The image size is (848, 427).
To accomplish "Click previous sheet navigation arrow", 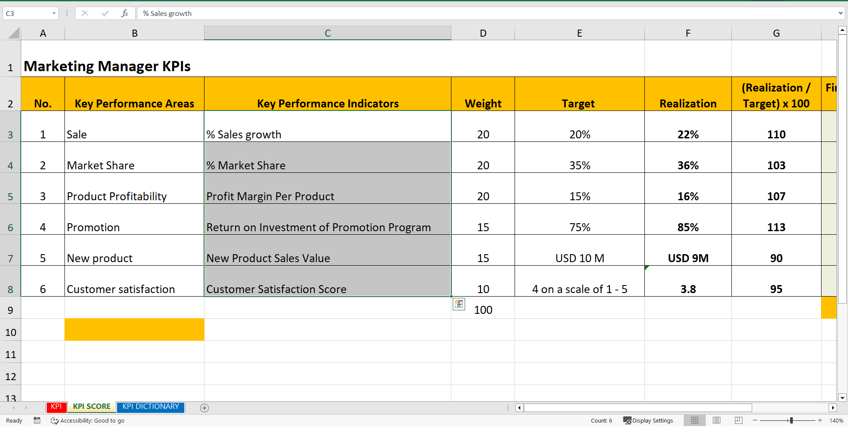I will (14, 408).
